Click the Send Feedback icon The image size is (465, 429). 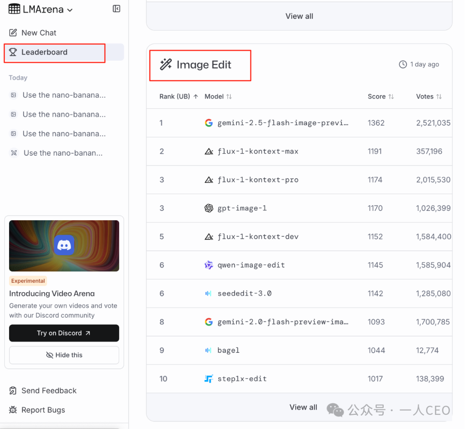13,390
